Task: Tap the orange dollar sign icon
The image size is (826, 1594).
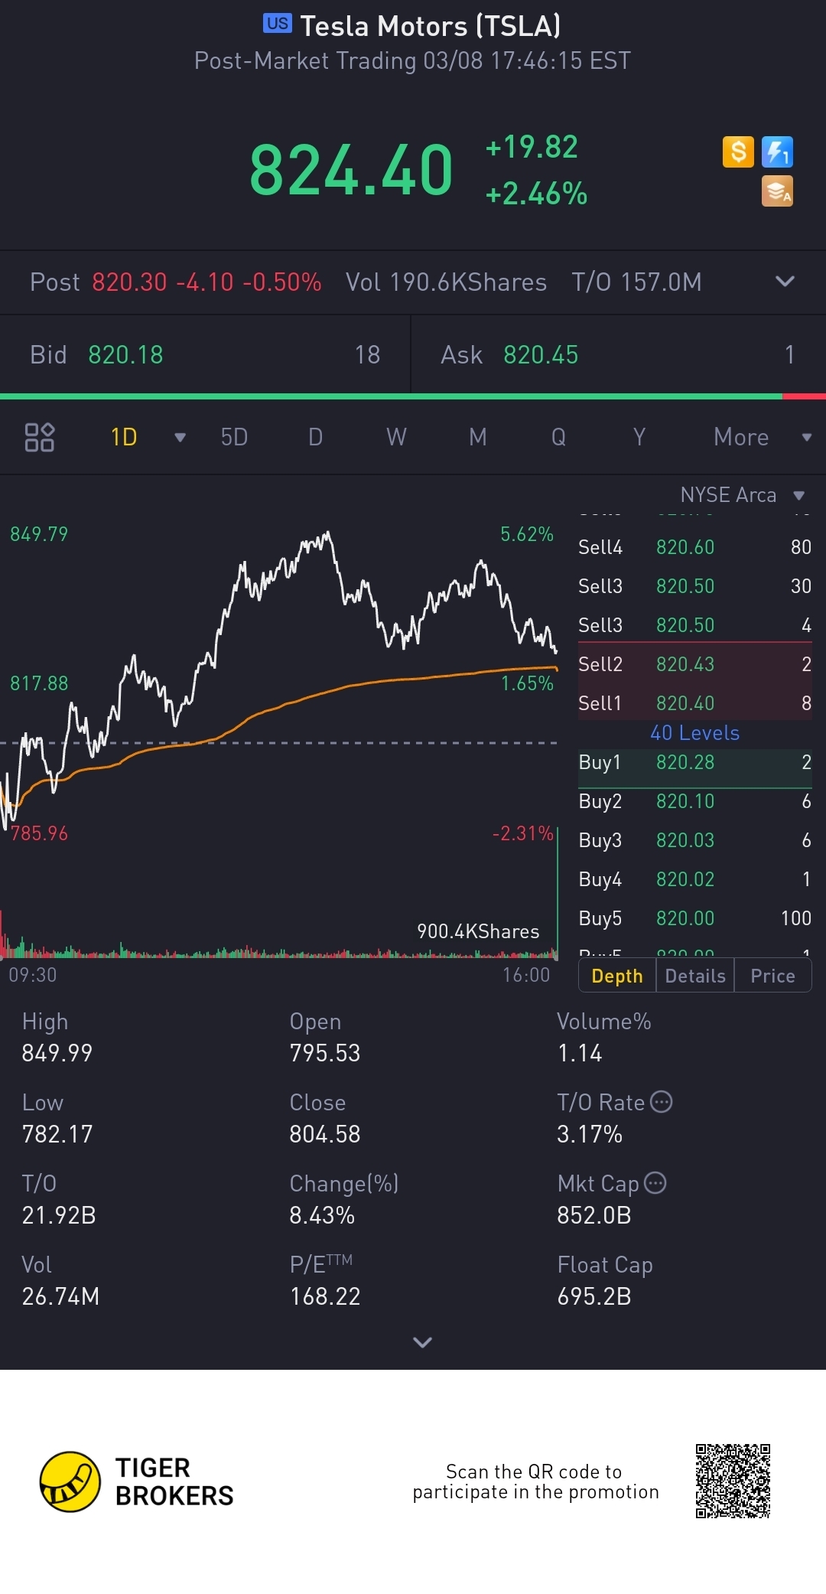Action: [x=738, y=152]
